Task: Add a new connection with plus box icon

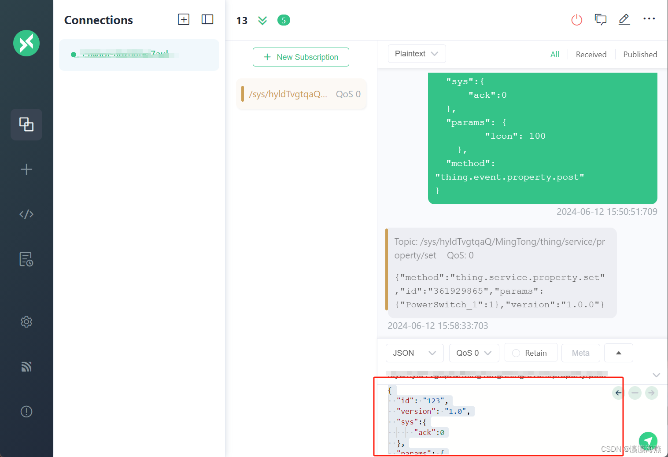Action: click(x=184, y=19)
